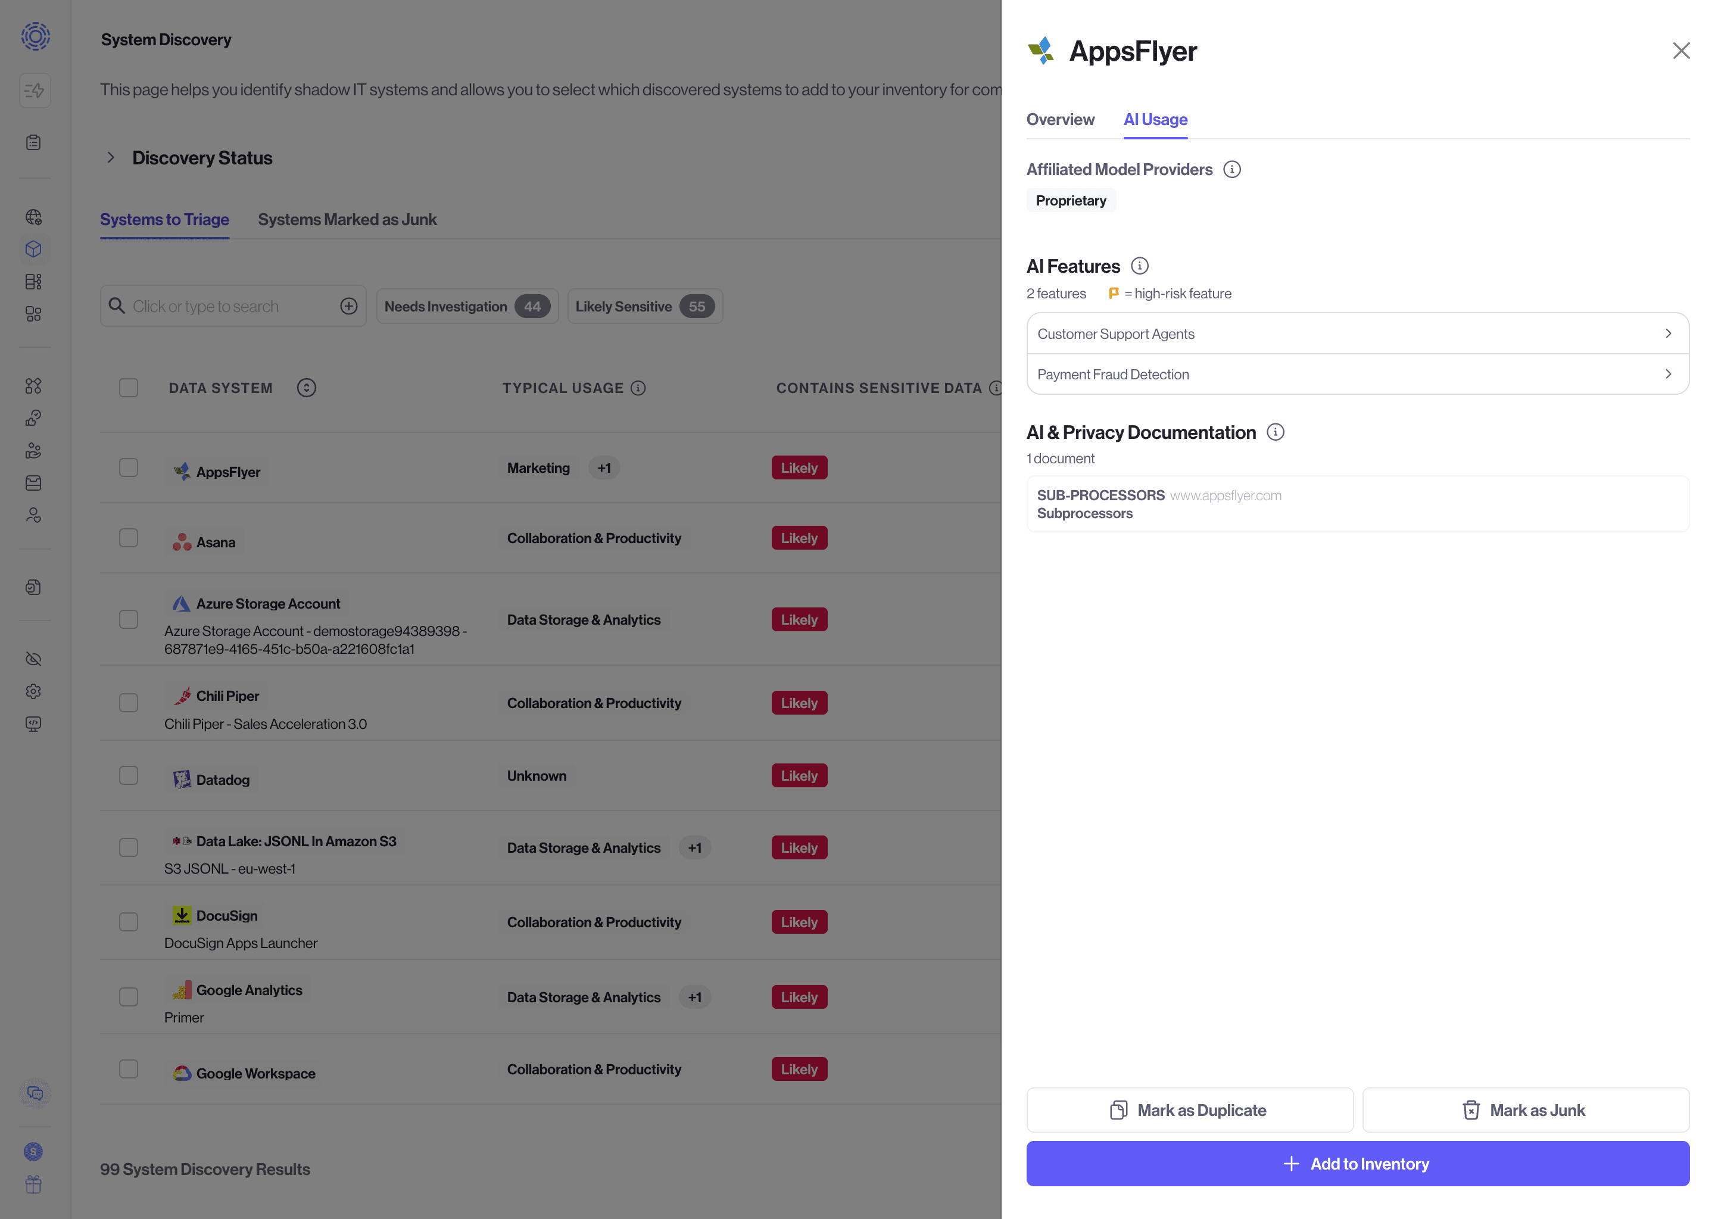This screenshot has height=1219, width=1715.
Task: Close the AppsFlyer detail panel
Action: pyautogui.click(x=1681, y=50)
